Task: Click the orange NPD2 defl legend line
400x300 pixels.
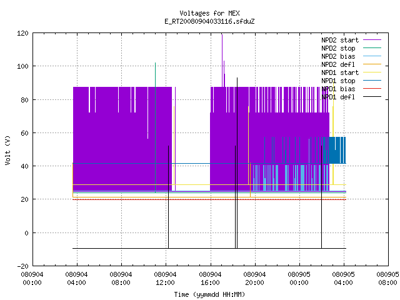Action: point(372,64)
